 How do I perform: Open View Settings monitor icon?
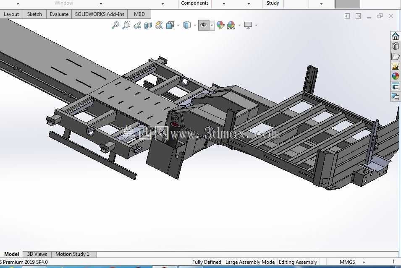(248, 25)
